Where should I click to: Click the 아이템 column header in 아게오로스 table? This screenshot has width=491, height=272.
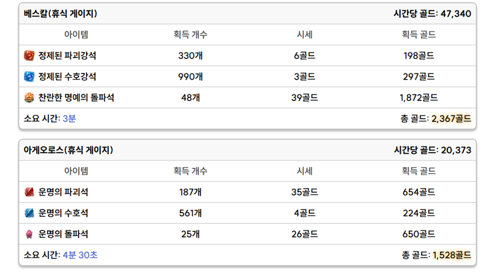coord(76,171)
